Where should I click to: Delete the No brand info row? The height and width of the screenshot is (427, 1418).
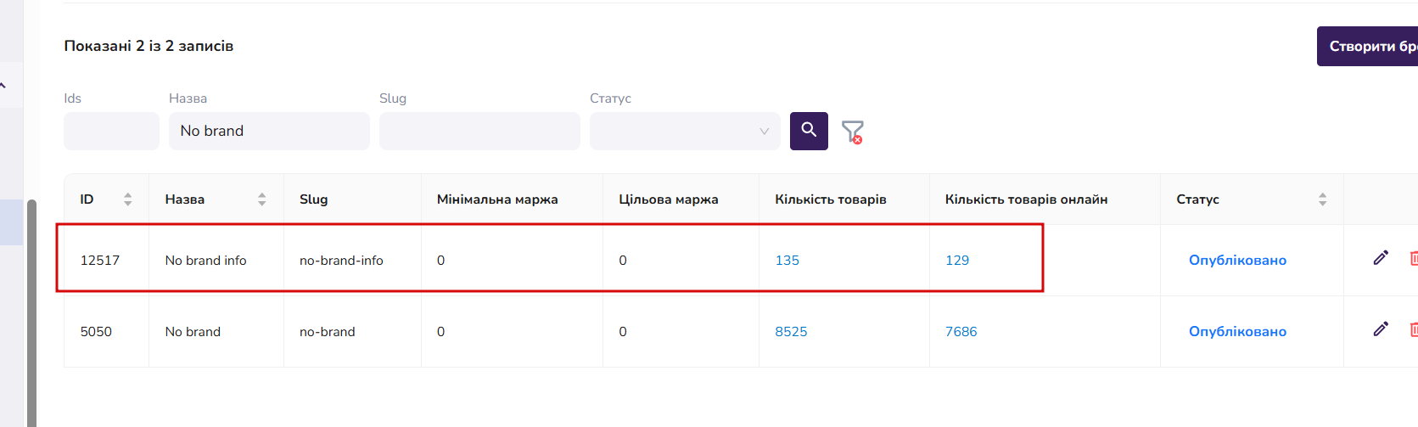(1413, 258)
